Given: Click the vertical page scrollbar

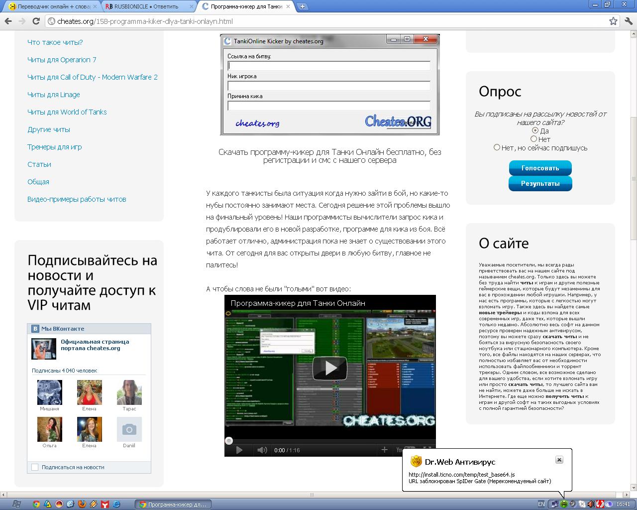Looking at the screenshot, I should [x=633, y=179].
